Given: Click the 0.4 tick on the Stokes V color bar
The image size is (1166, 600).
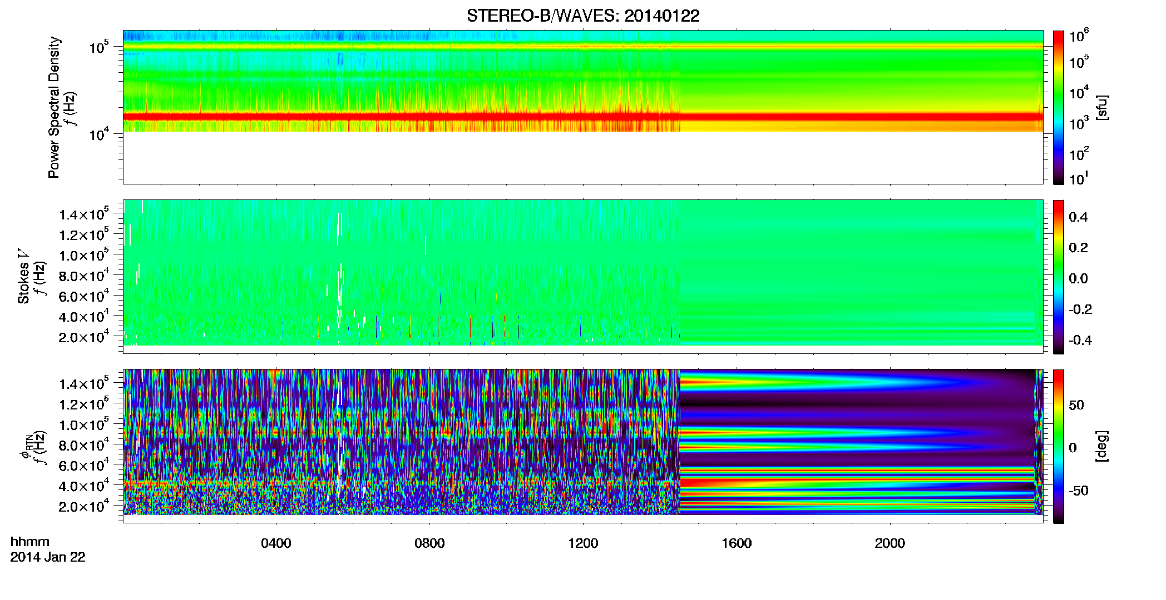Looking at the screenshot, I should (x=1078, y=217).
